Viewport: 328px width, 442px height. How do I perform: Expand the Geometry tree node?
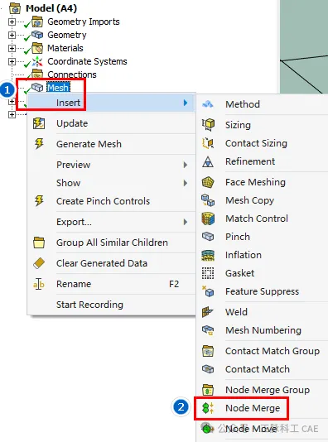[12, 35]
